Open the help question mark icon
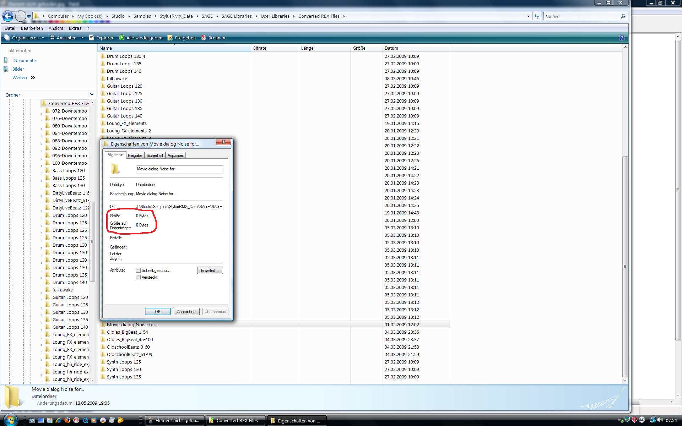Screen dimensions: 682x426 point(622,38)
